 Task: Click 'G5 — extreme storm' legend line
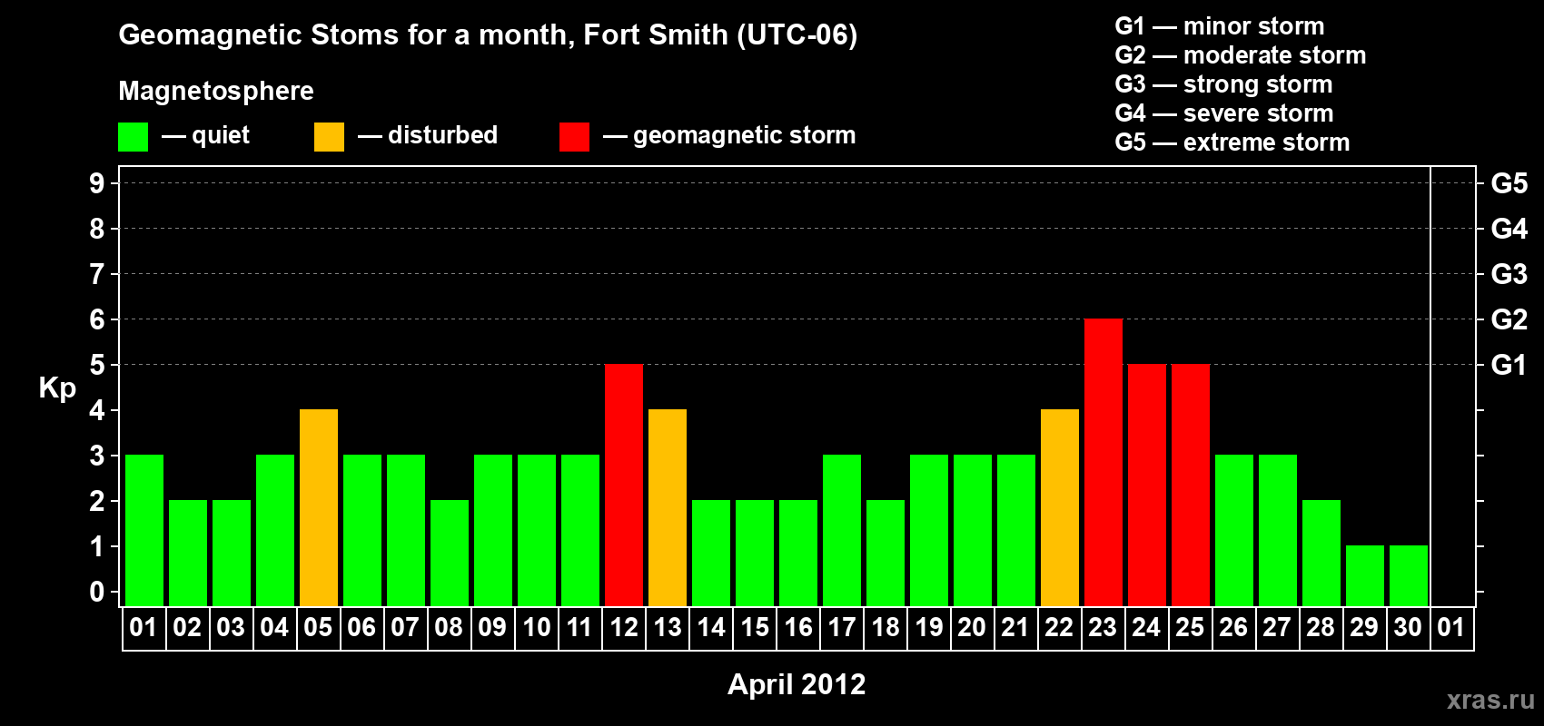pos(1232,142)
